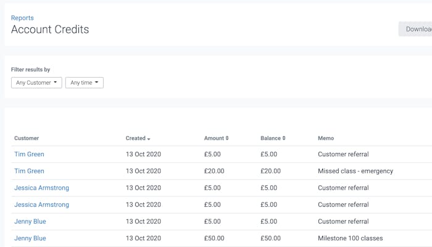Viewport: 432px width, 247px height.
Task: Open Jenny Blue link with £50.00 credit
Action: [30, 238]
